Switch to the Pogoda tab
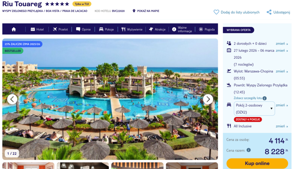296x169 pixels. point(206,29)
